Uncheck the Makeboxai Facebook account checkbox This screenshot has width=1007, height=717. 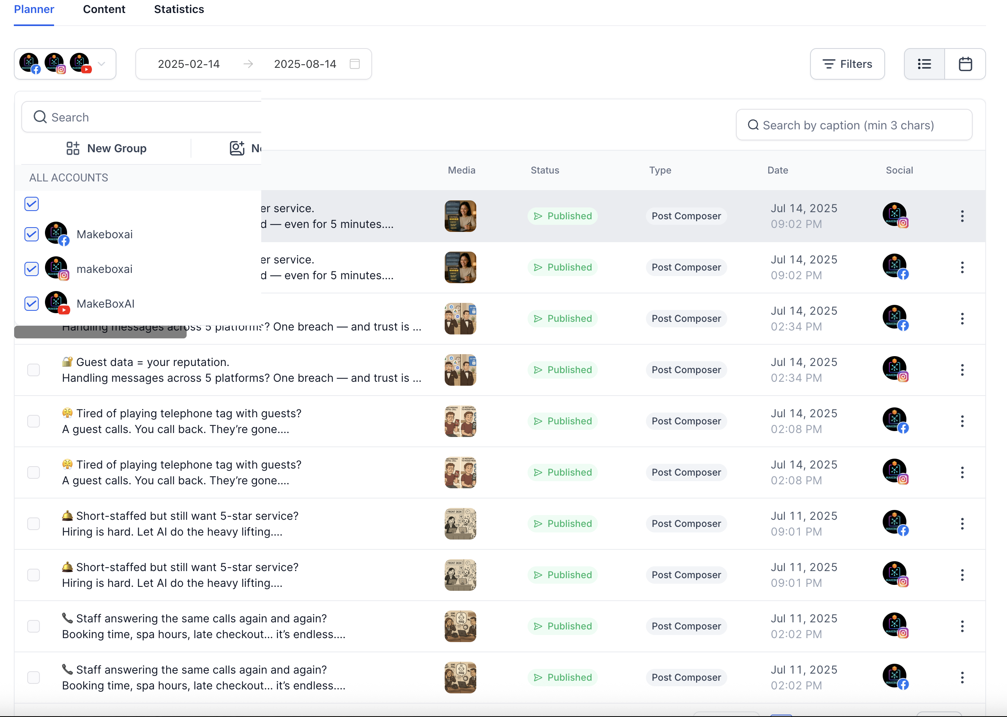(x=32, y=234)
